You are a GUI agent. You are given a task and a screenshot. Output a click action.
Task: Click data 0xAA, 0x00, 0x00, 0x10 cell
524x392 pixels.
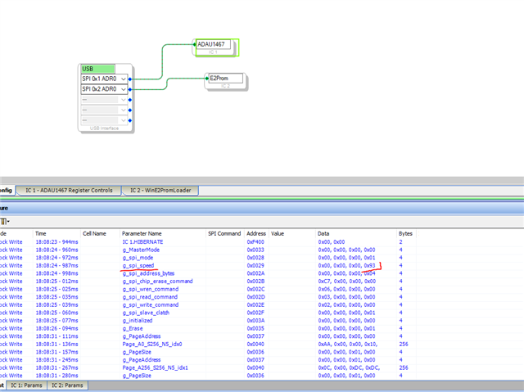pyautogui.click(x=347, y=344)
